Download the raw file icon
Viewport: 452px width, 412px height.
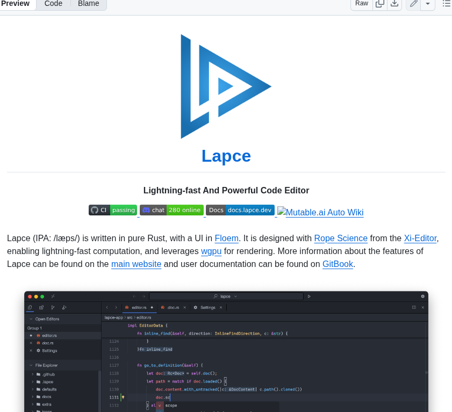click(x=394, y=4)
